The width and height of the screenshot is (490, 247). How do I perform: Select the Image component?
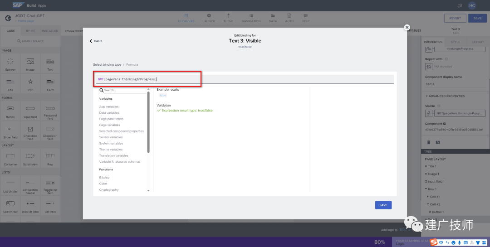pyautogui.click(x=30, y=64)
